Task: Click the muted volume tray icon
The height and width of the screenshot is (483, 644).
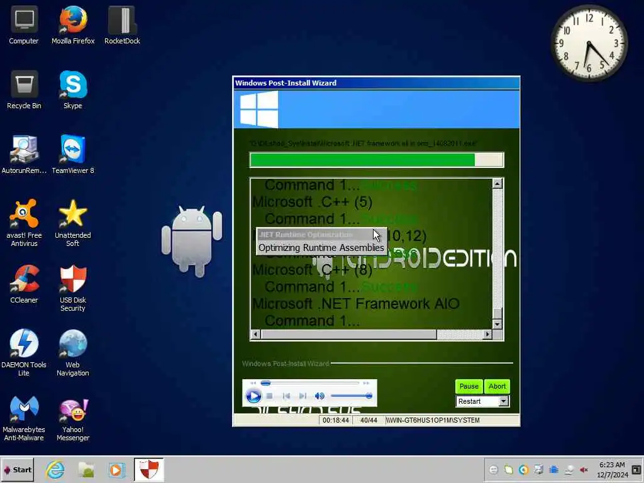Action: point(584,470)
